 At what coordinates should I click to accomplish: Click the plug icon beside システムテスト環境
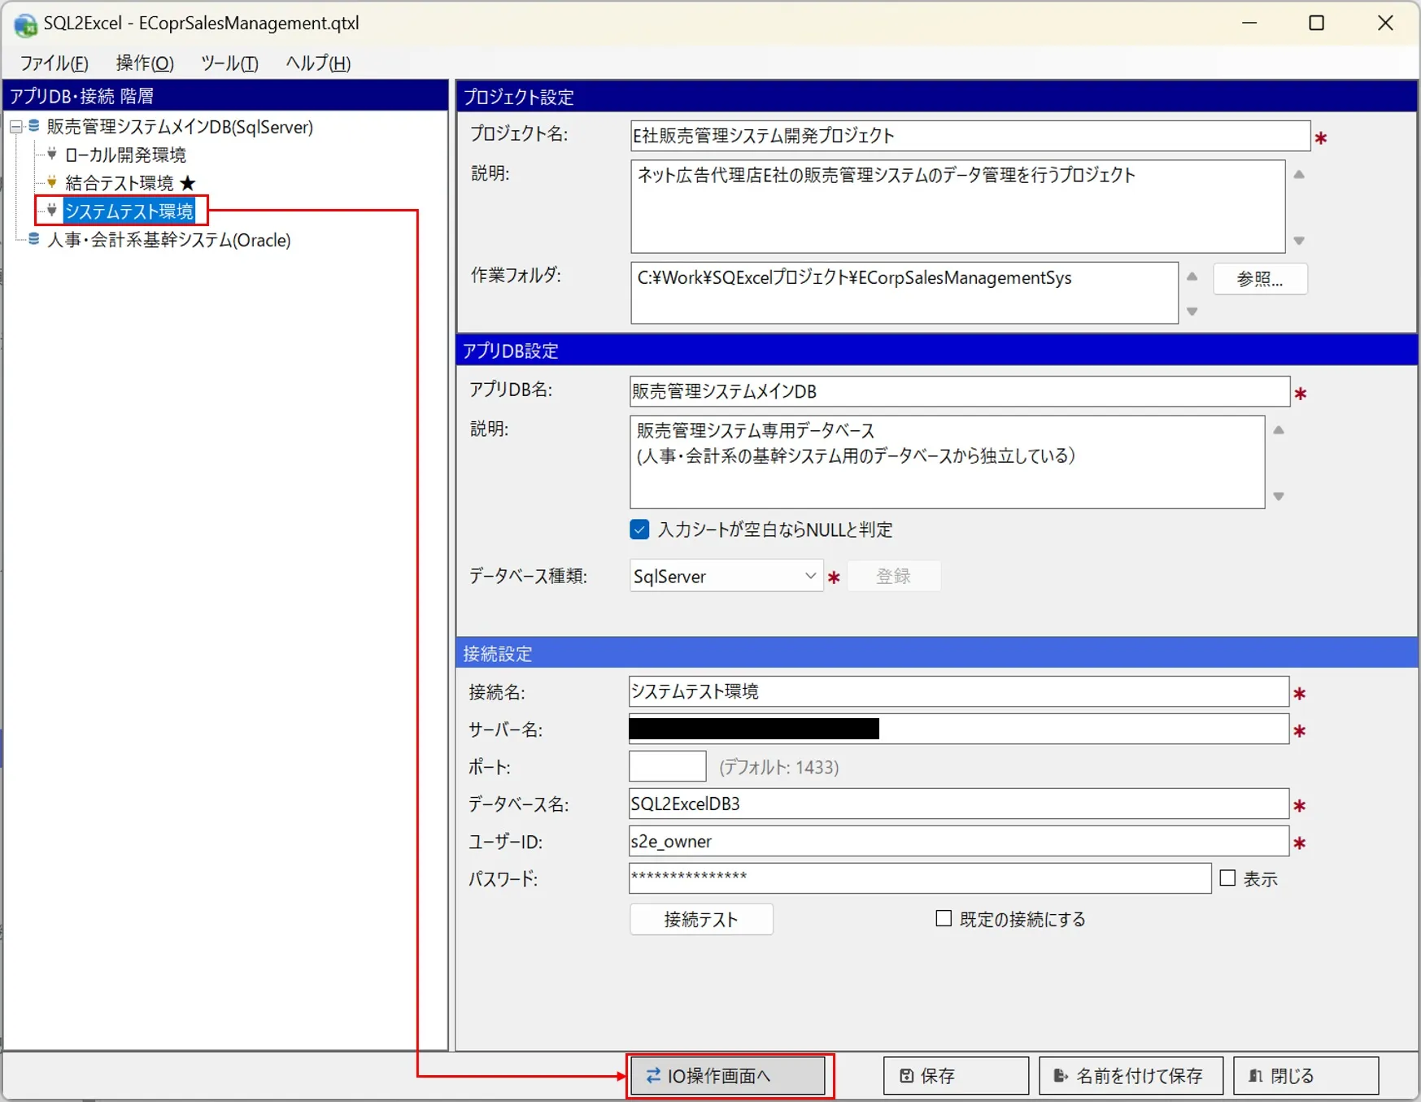(x=52, y=211)
